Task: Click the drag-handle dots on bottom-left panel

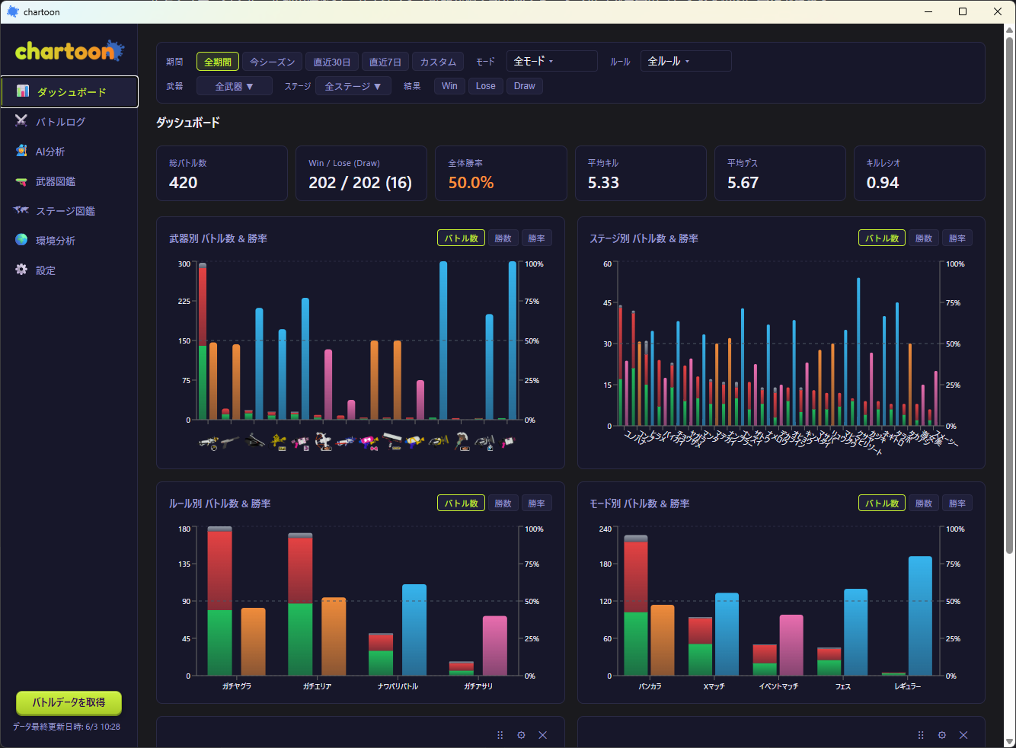Action: (500, 735)
